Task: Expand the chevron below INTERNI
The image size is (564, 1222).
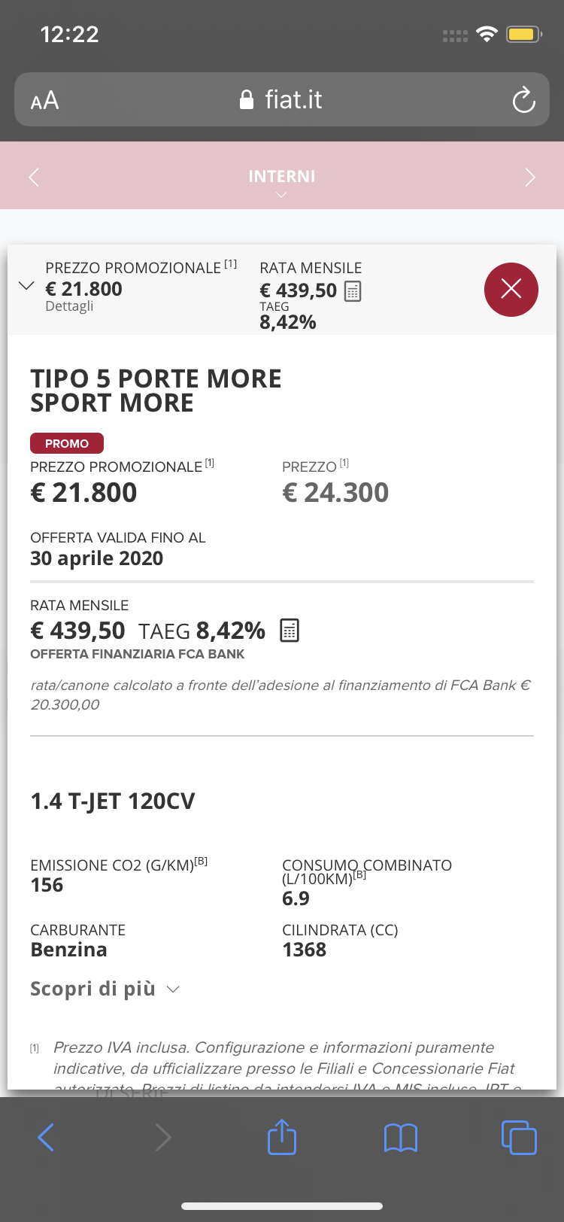Action: (x=281, y=196)
